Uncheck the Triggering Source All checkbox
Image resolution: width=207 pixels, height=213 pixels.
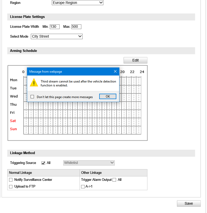43,163
